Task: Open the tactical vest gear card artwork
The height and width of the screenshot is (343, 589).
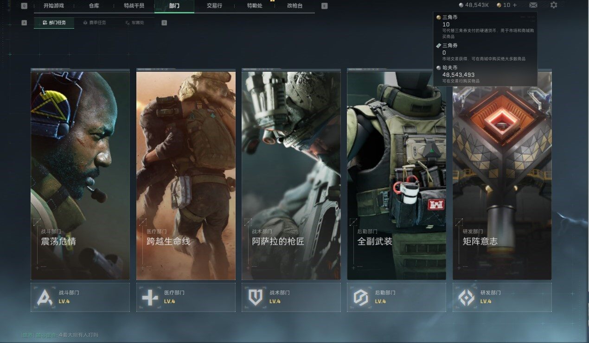Action: 397,175
